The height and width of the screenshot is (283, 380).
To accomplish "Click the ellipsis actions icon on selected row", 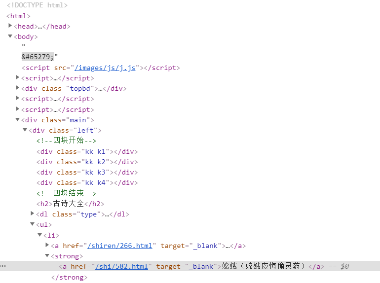I will pos(3,266).
